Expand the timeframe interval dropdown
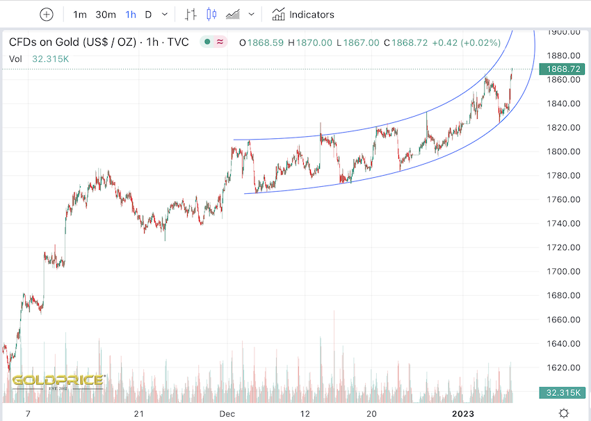Screen dimensions: 591x421 (164, 14)
